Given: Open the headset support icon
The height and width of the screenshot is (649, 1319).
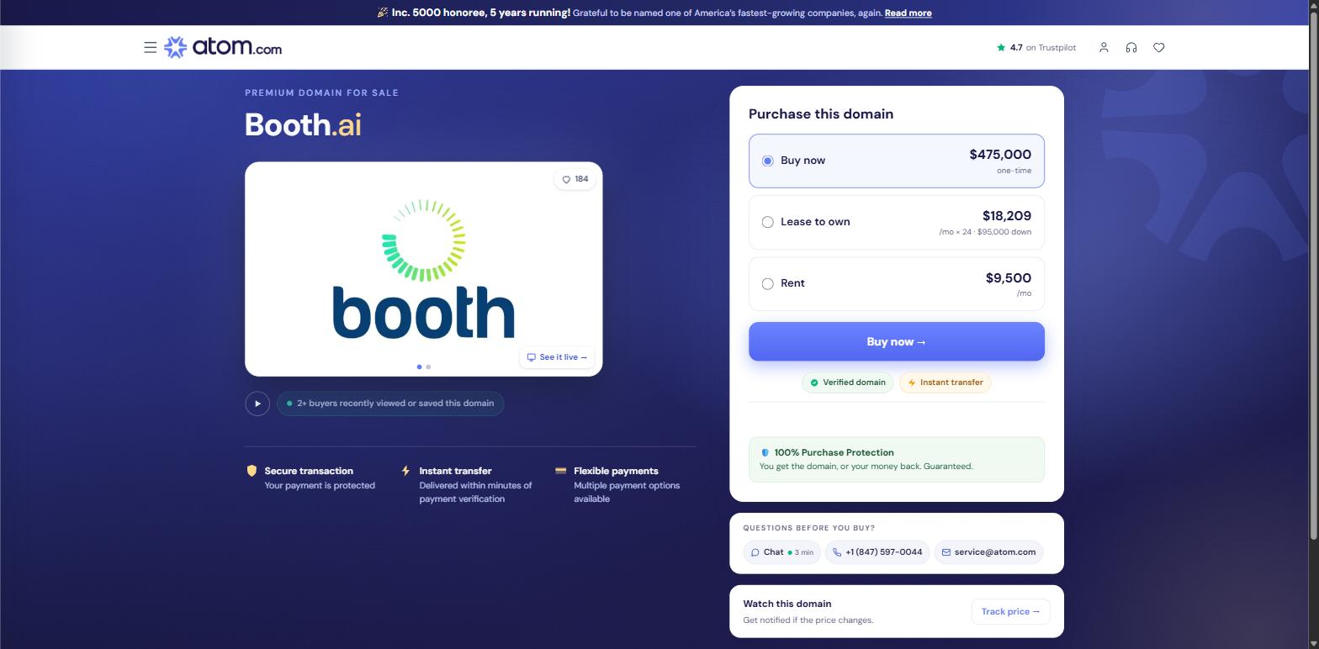Looking at the screenshot, I should tap(1131, 48).
